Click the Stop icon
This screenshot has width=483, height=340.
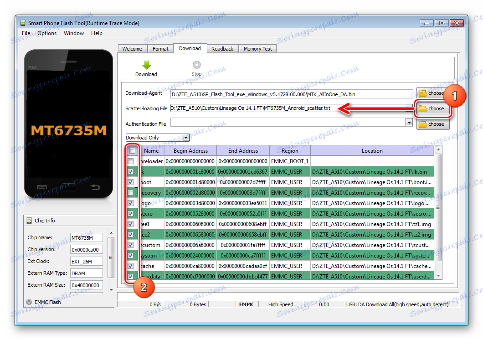[196, 65]
